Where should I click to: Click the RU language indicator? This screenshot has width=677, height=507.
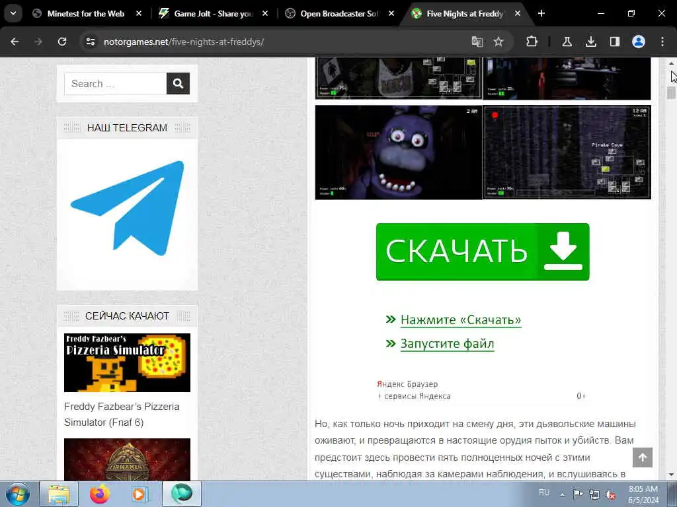coord(544,492)
